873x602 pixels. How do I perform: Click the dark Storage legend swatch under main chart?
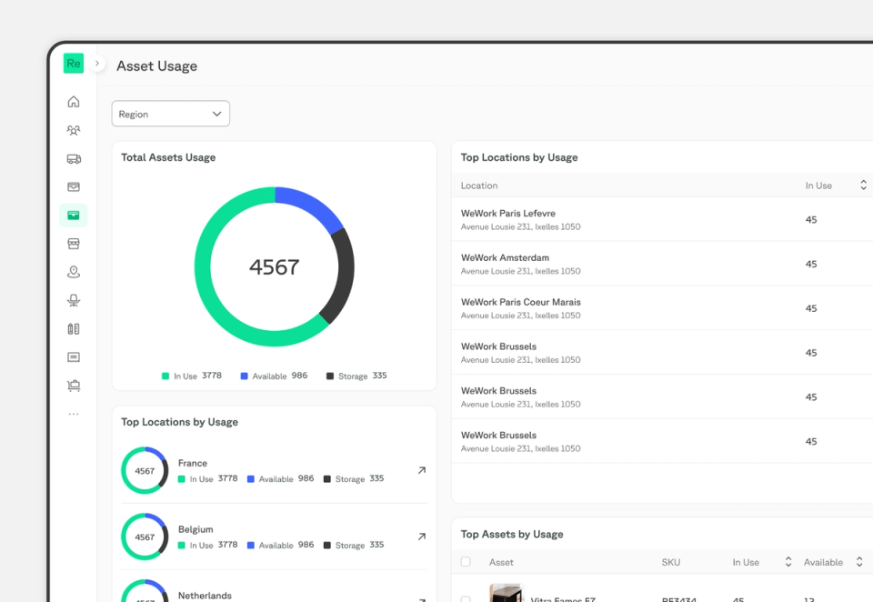coord(329,376)
